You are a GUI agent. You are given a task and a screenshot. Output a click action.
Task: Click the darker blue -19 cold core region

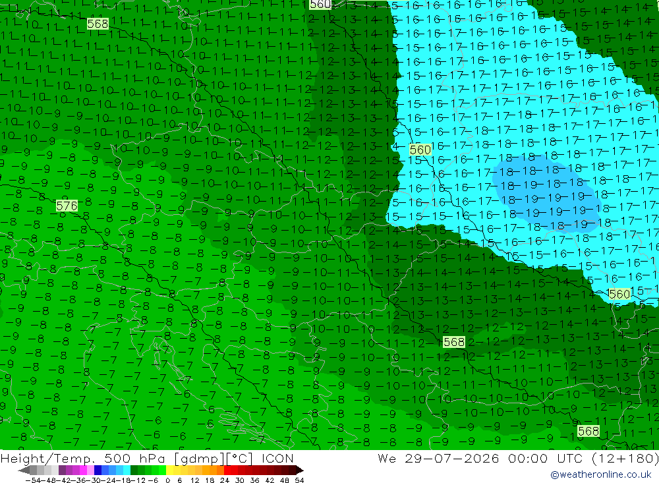(546, 193)
